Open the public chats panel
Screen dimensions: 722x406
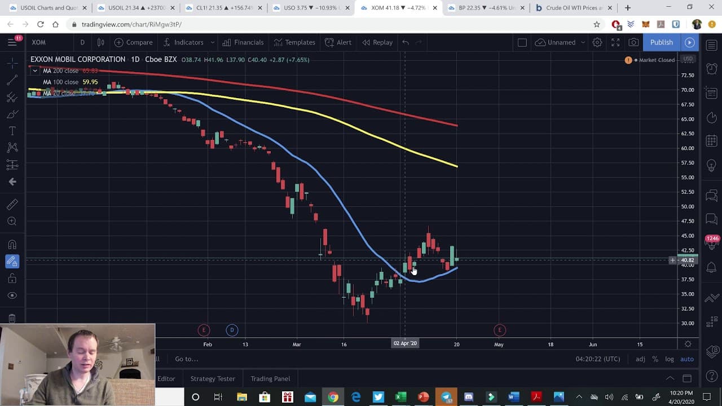[711, 196]
